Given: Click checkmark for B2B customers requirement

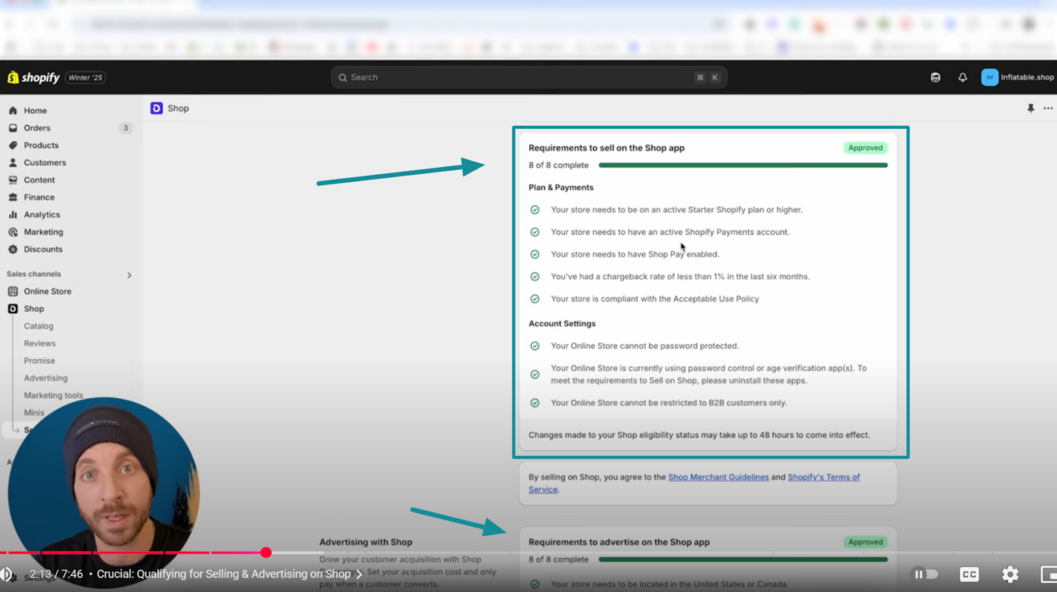Looking at the screenshot, I should (535, 403).
